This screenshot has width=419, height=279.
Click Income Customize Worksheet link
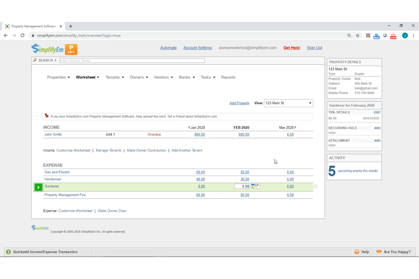(x=73, y=150)
